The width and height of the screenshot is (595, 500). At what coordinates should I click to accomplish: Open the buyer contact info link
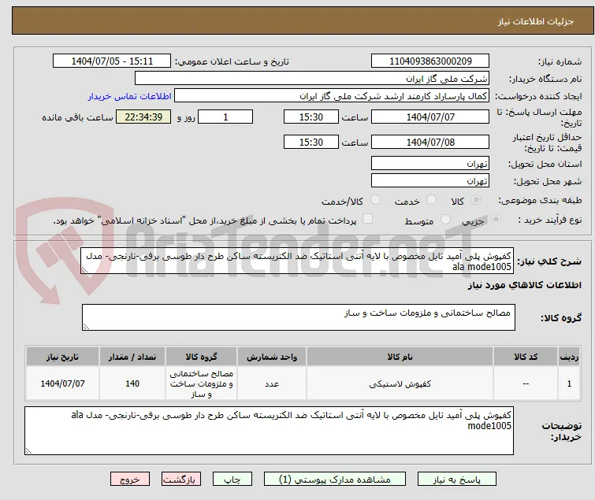(x=130, y=96)
